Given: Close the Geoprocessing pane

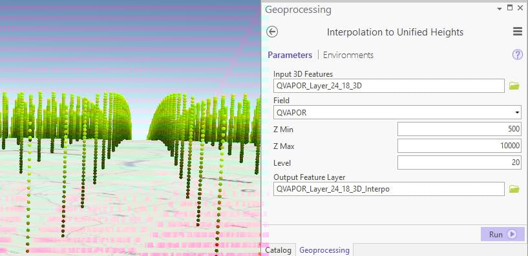Looking at the screenshot, I should click(520, 8).
